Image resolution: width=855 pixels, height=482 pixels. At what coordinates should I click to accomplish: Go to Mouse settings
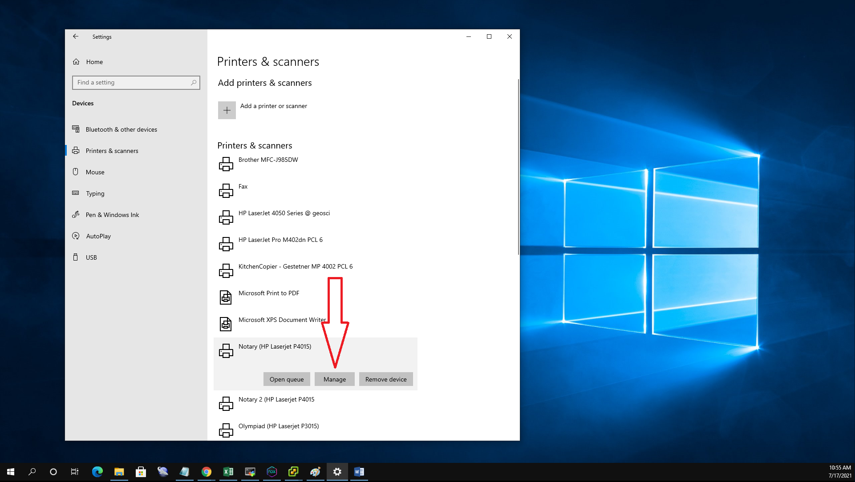click(x=95, y=172)
